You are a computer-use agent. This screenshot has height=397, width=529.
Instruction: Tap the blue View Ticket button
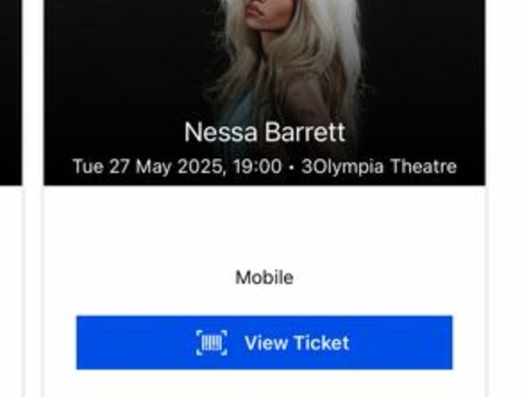pos(264,342)
